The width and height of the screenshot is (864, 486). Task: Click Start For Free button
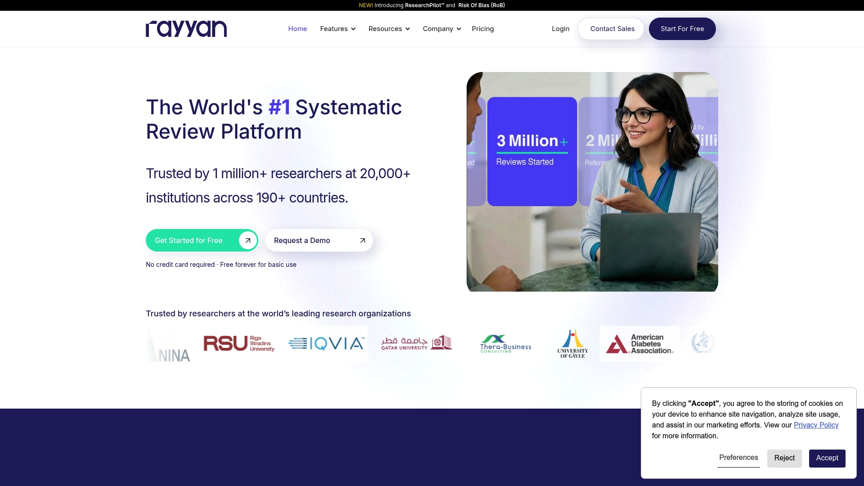click(x=682, y=29)
